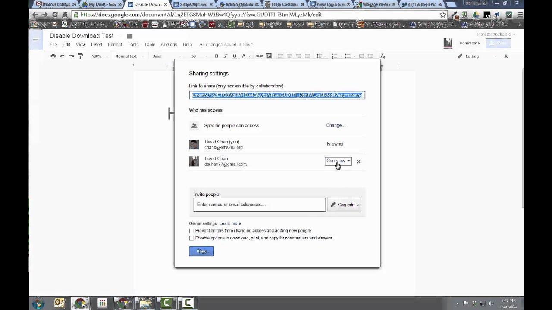Screen dimensions: 552x310
Task: Open Can view permission dropdown
Action: pyautogui.click(x=338, y=161)
